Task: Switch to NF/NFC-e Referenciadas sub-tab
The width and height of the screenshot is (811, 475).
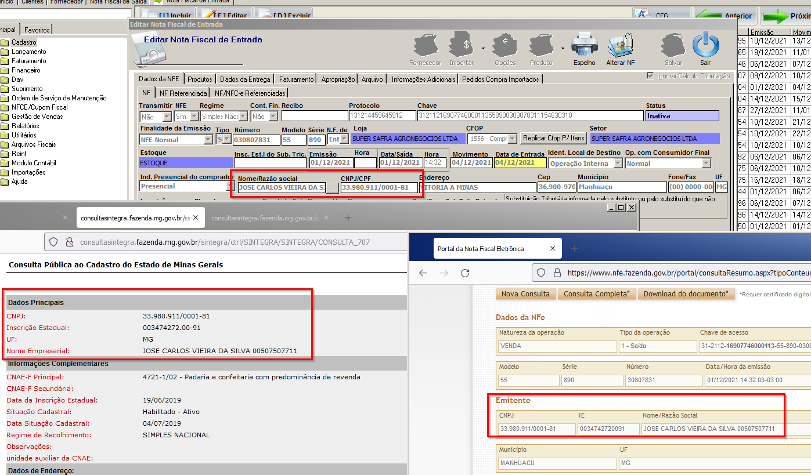Action: [250, 93]
